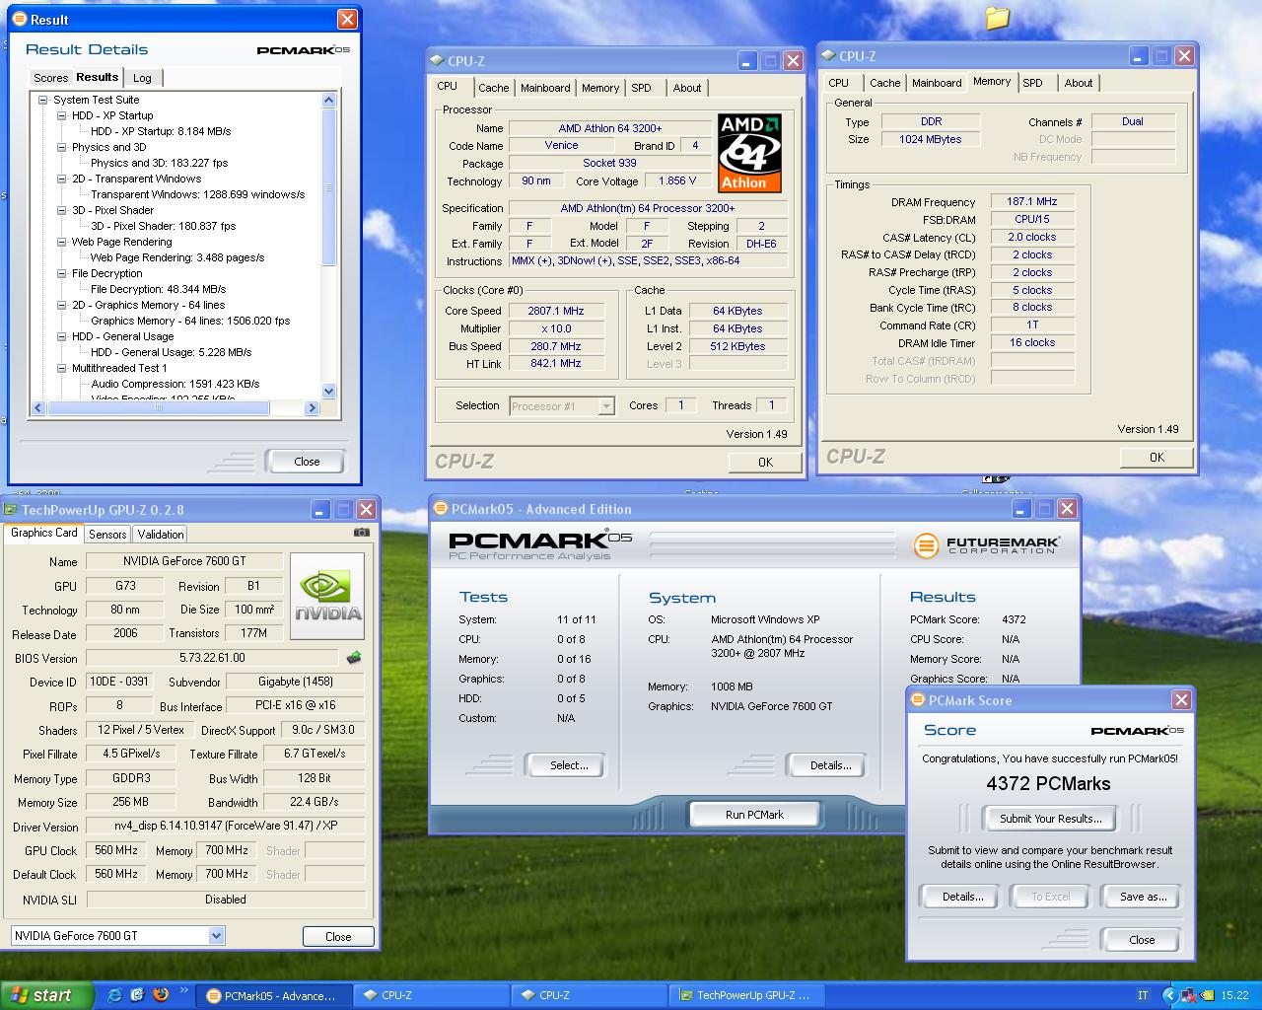This screenshot has width=1262, height=1010.
Task: Click the Run PCMark button
Action: click(754, 815)
